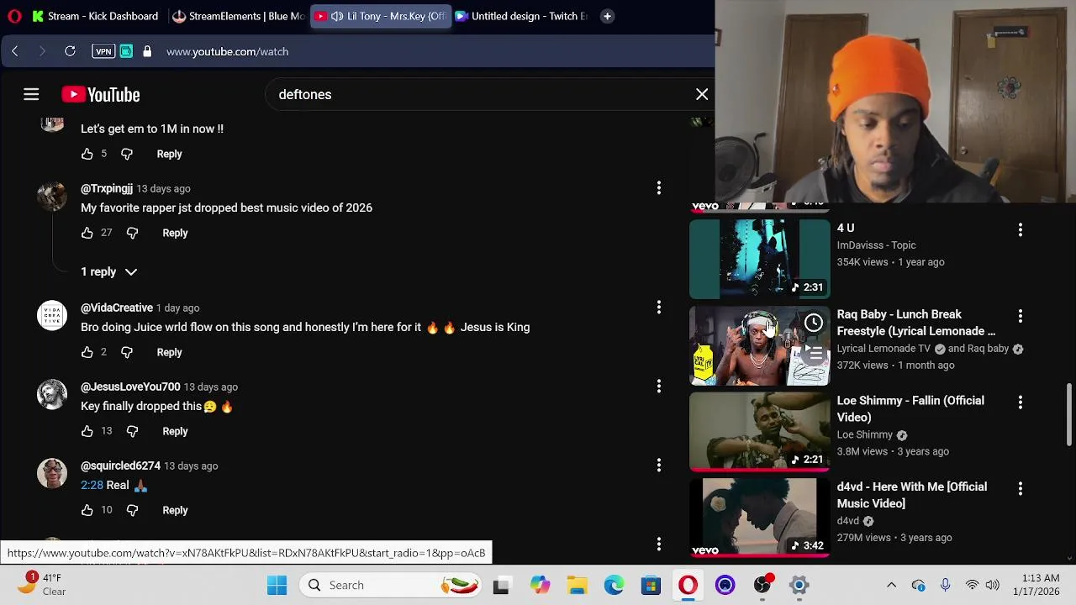Reply to @VidaCreative comment
1076x605 pixels.
(x=169, y=352)
